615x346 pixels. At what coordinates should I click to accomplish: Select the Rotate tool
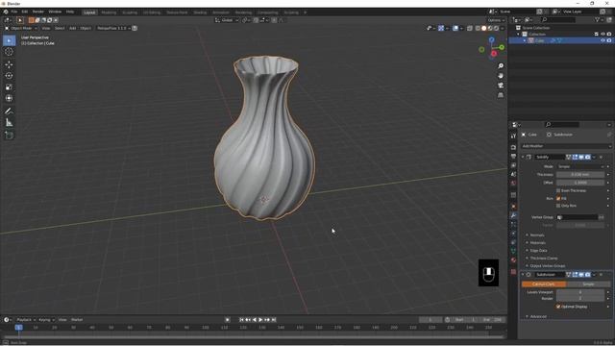[9, 76]
